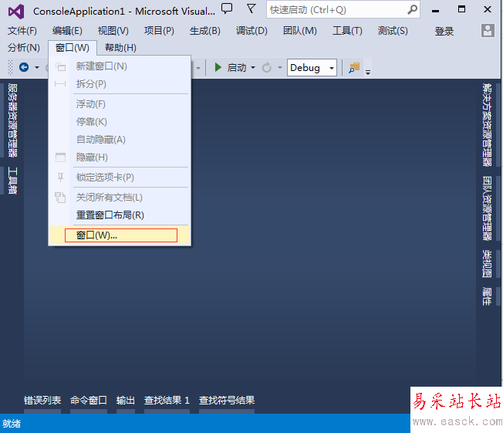The height and width of the screenshot is (433, 503).
Task: Select the greyed 停靠(K) menu entry
Action: click(x=120, y=122)
